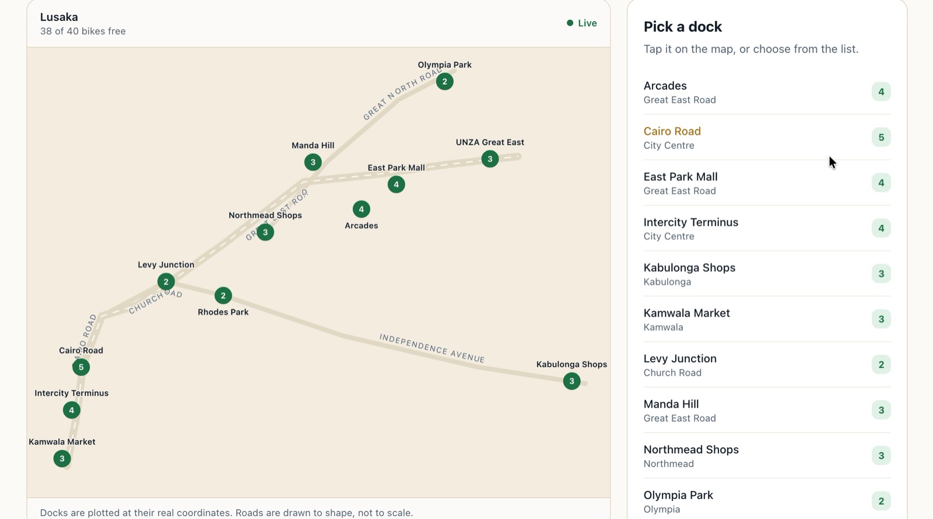933x519 pixels.
Task: Choose Arcades from the dock list
Action: (767, 92)
